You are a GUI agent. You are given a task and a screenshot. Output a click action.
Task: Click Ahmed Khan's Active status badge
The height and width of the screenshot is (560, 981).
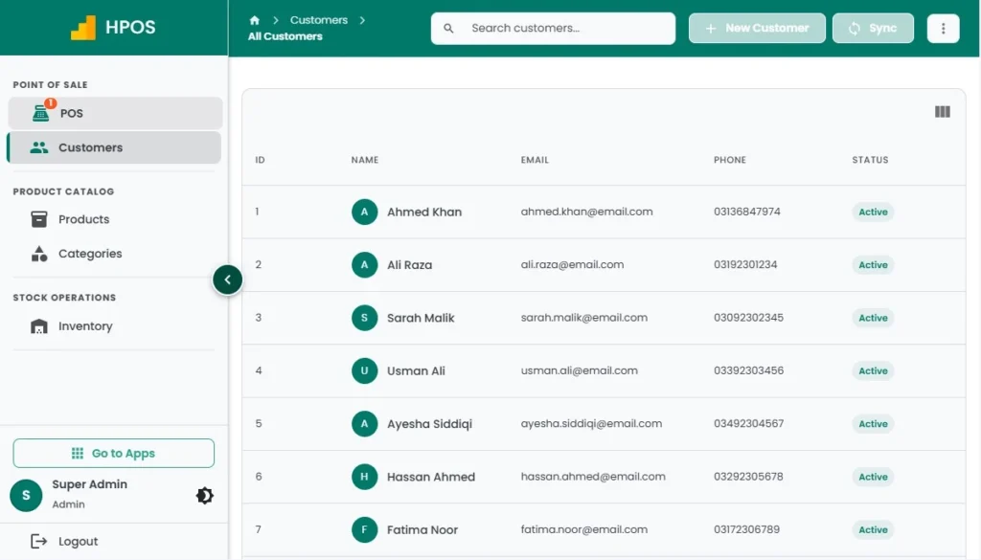tap(872, 212)
